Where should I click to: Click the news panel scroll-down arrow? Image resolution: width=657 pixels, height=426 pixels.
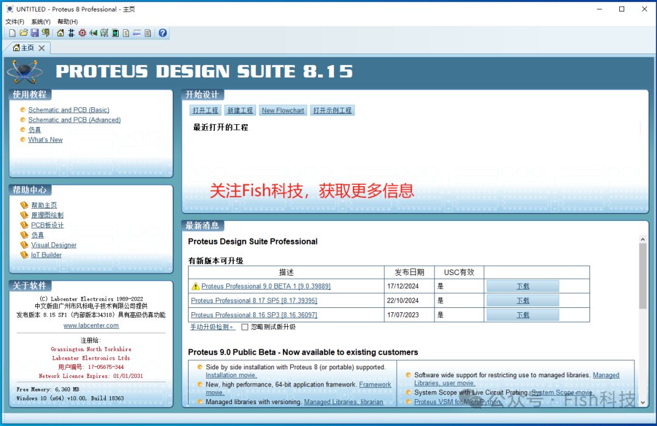[643, 402]
